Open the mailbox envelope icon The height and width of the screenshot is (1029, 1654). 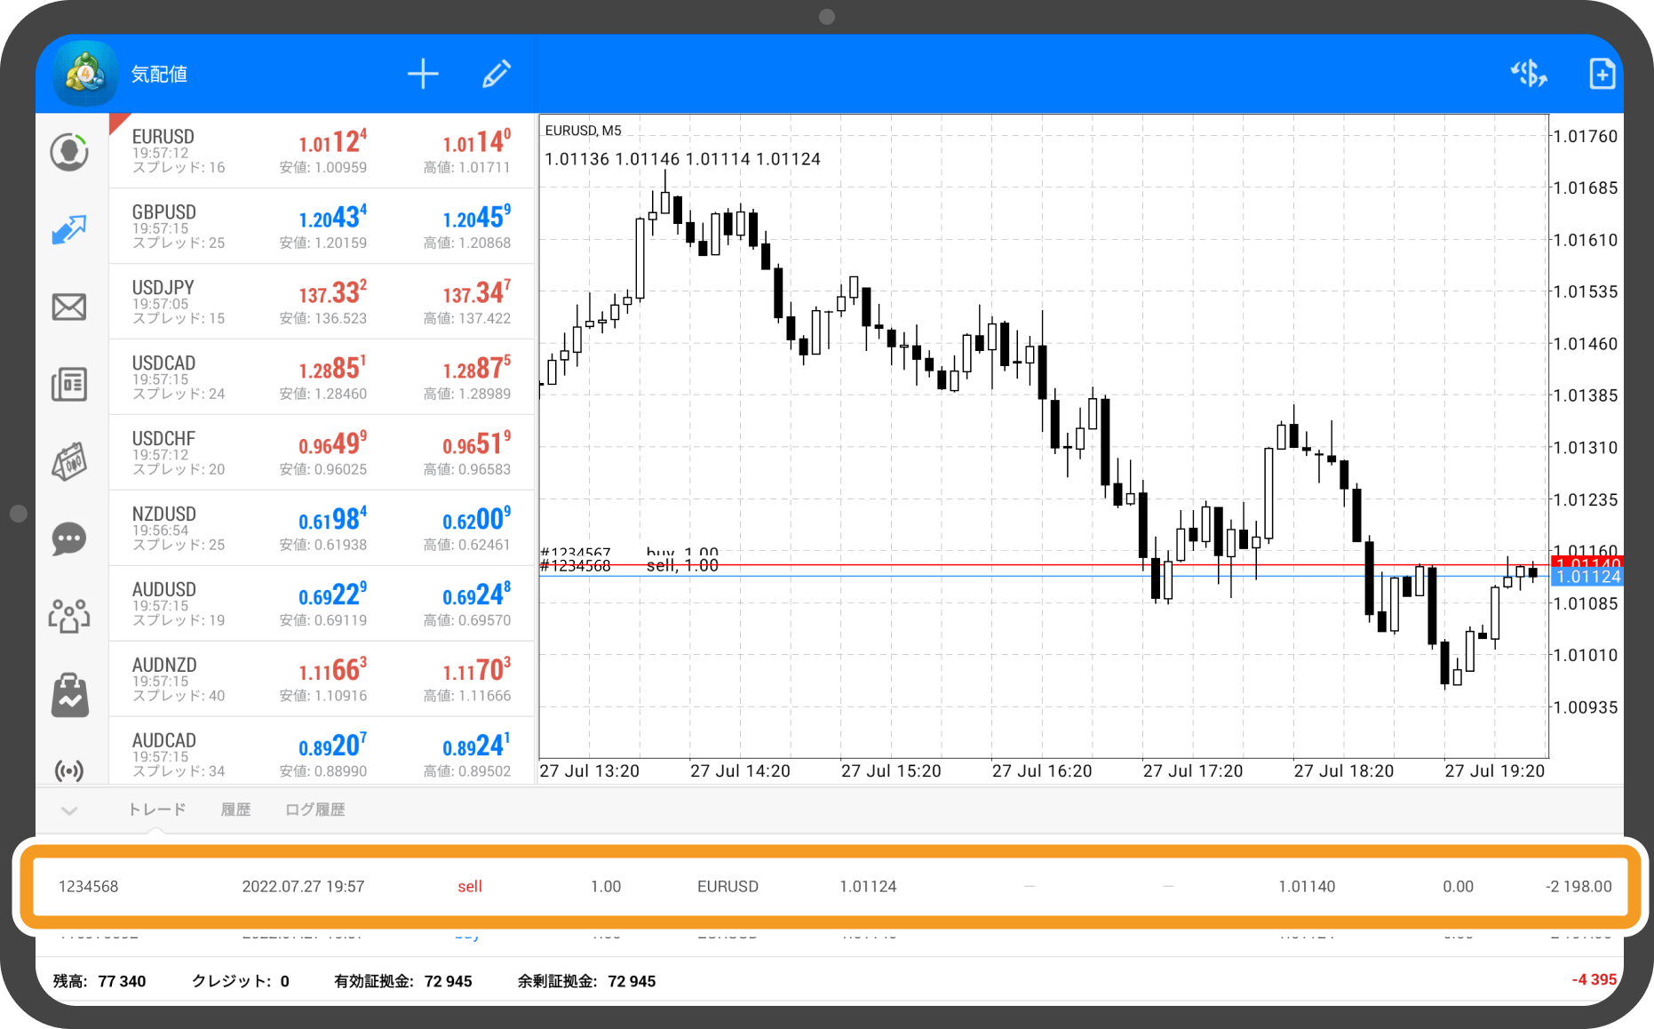click(69, 307)
